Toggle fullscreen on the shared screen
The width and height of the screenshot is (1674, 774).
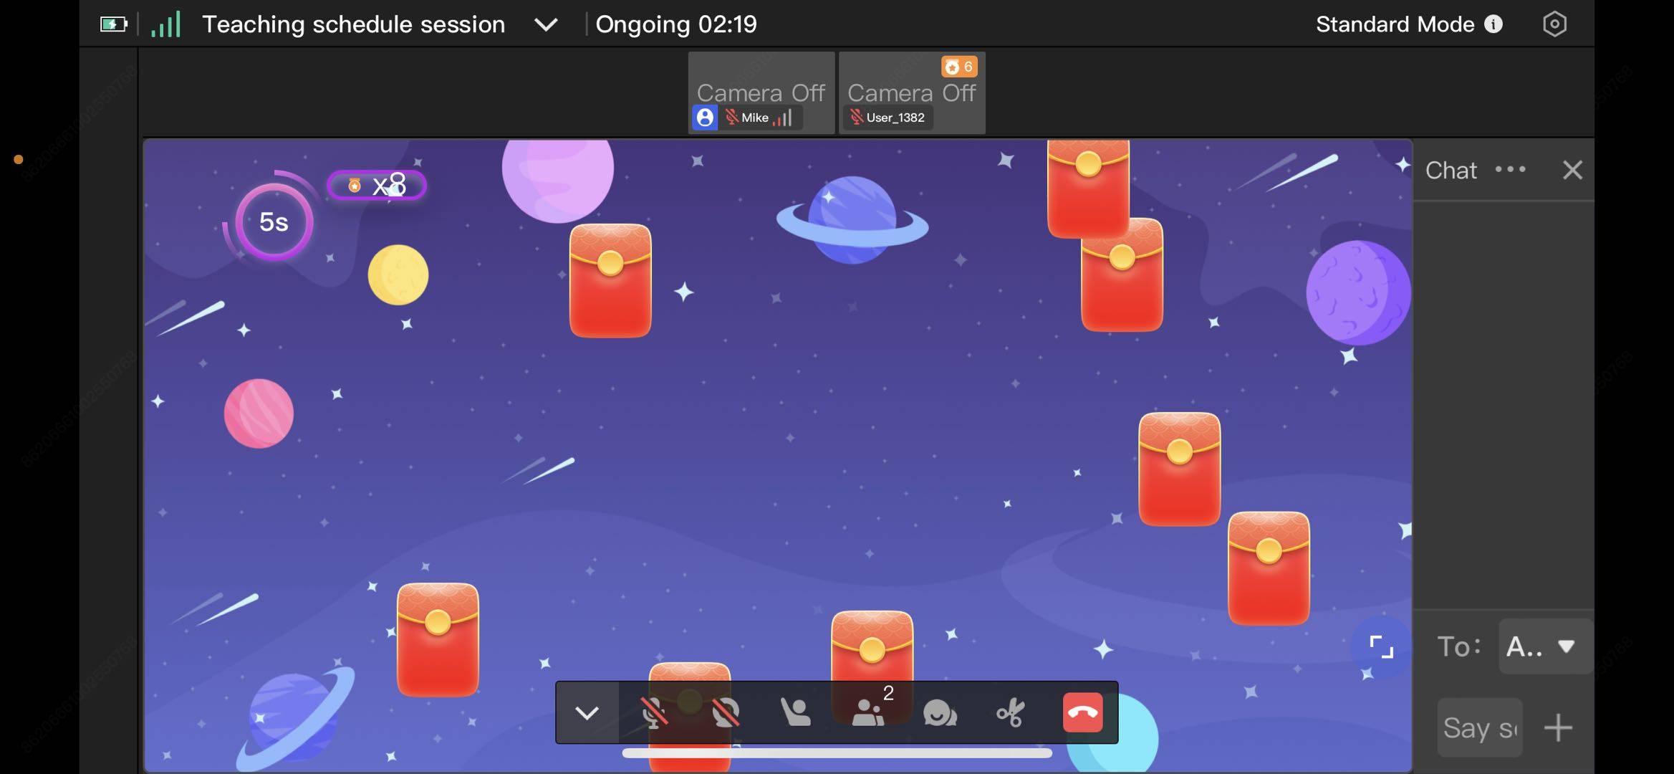1380,646
